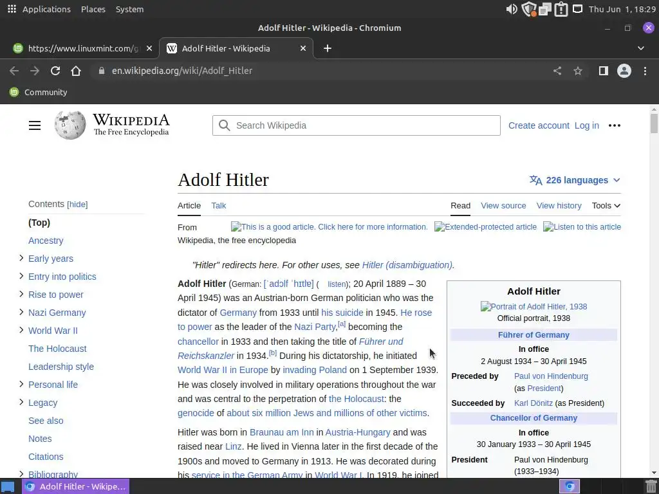Click the 226 languages translate icon
Viewport: 659px width, 494px height.
click(x=536, y=180)
